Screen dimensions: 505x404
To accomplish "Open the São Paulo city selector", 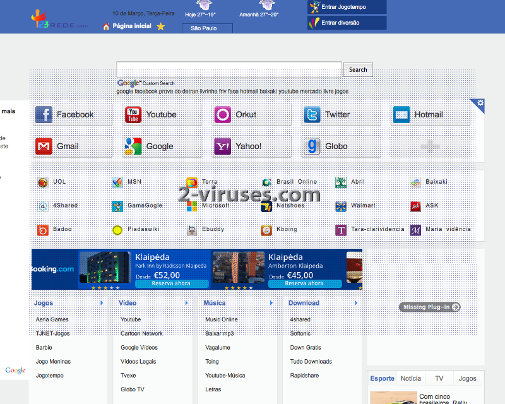I will [207, 28].
